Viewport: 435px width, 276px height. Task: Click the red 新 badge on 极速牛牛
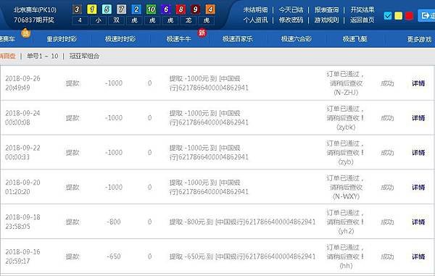point(202,33)
